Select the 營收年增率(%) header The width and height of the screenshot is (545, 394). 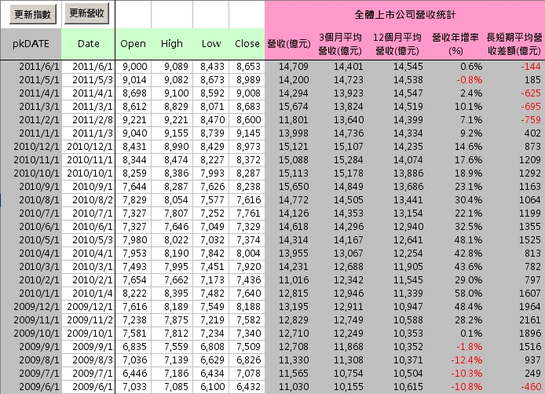455,44
